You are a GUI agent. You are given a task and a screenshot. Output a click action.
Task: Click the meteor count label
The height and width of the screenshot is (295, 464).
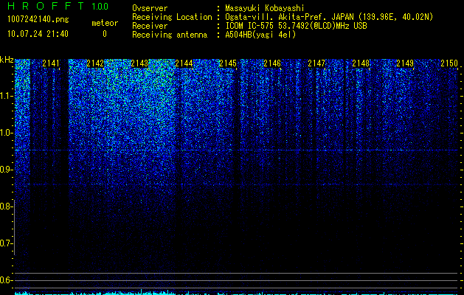point(105,23)
